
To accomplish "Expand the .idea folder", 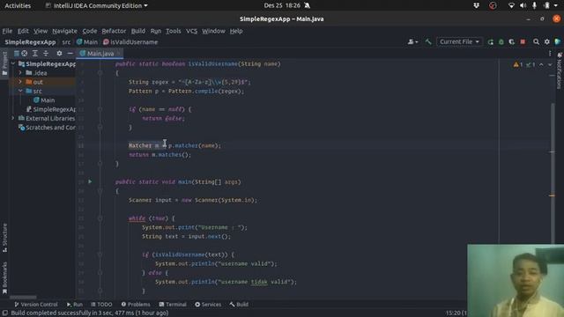I will click(x=20, y=73).
